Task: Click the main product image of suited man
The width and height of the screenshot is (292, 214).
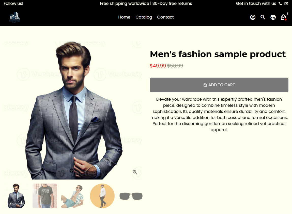Action: click(x=73, y=110)
